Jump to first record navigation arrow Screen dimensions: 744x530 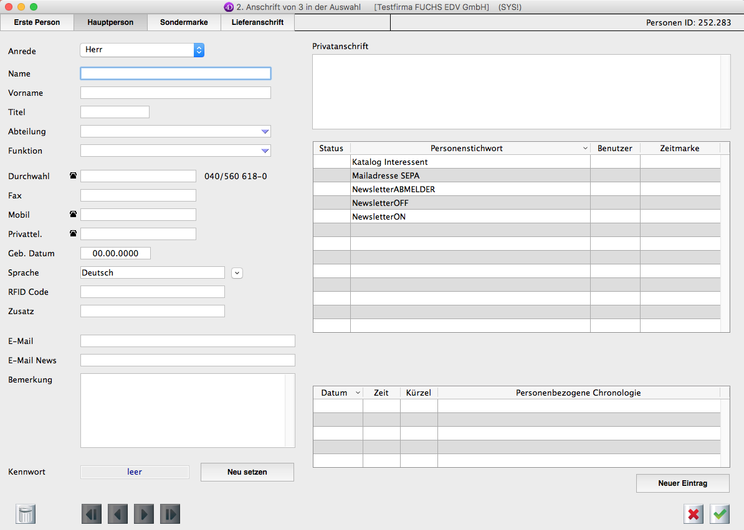92,514
